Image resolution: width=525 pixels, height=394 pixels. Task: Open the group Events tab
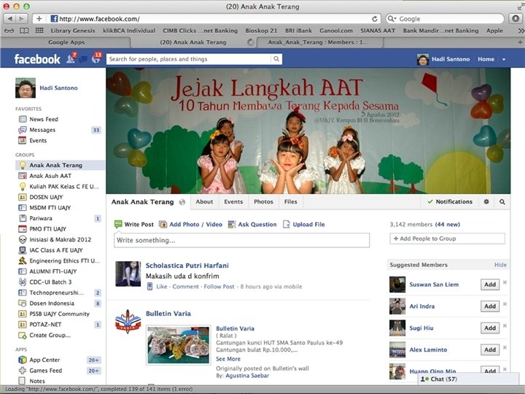[x=233, y=201]
